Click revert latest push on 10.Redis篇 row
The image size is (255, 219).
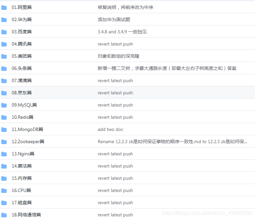(115, 117)
